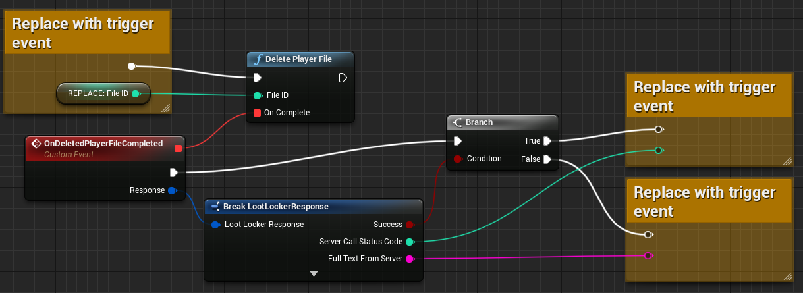The height and width of the screenshot is (293, 803).
Task: Expand the Break LootLockerResponse node pins
Action: [314, 273]
